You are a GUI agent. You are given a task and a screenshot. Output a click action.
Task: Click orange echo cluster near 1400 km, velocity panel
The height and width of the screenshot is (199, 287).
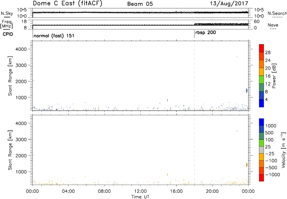[x=246, y=165]
